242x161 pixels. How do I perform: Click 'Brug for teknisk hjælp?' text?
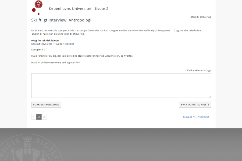tap(45, 41)
